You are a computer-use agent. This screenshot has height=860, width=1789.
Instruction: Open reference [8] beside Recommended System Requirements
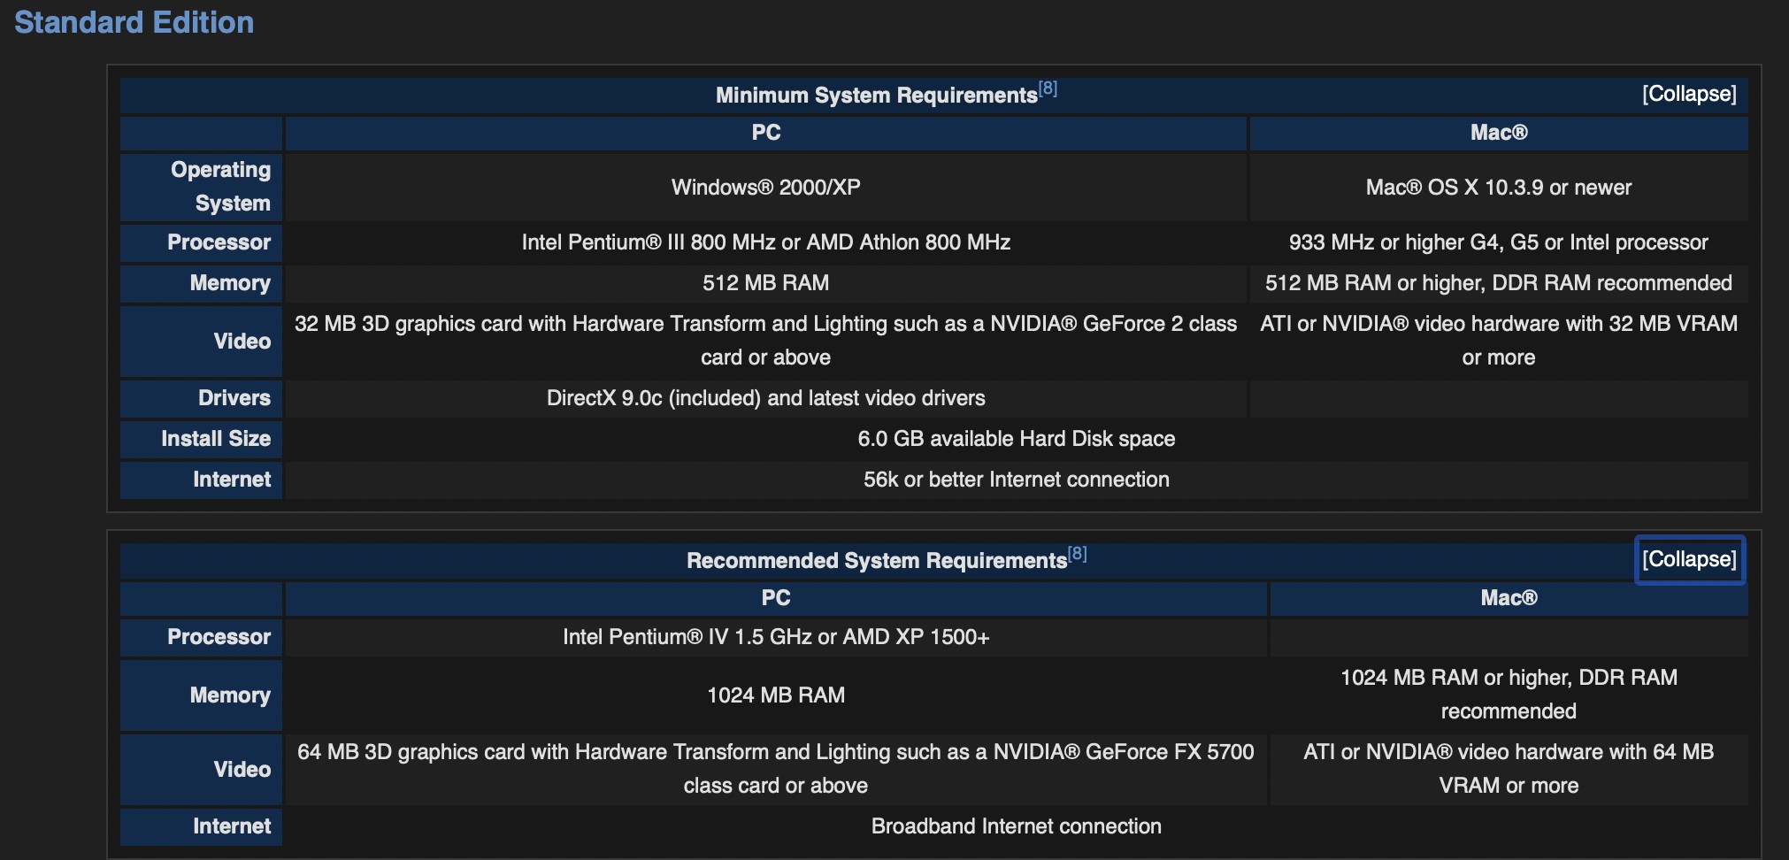[1077, 554]
